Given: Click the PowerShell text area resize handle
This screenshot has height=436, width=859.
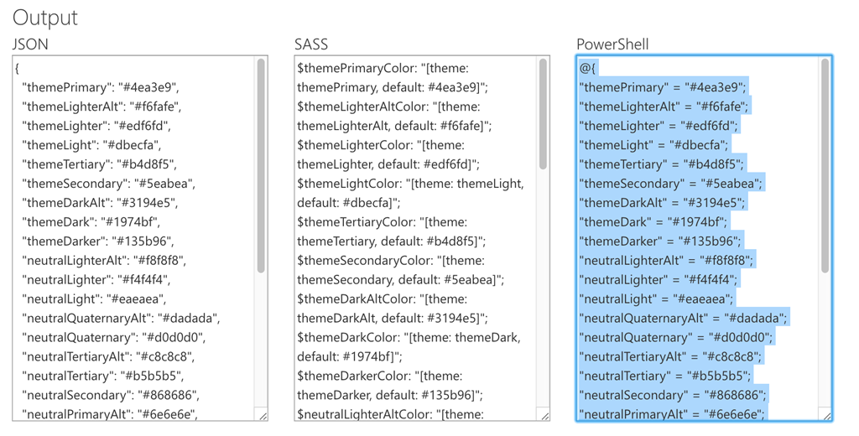Looking at the screenshot, I should (827, 416).
